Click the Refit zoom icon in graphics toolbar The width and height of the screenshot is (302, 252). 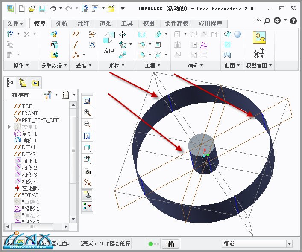coord(87,101)
